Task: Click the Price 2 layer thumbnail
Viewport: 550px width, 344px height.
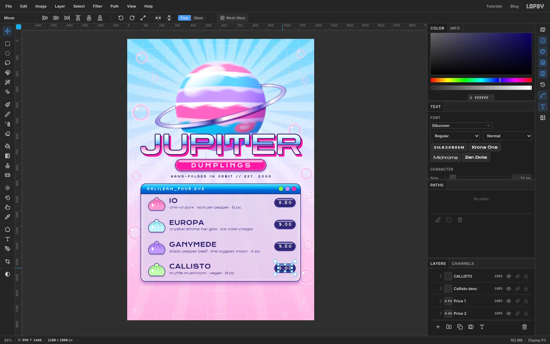Action: coord(448,313)
